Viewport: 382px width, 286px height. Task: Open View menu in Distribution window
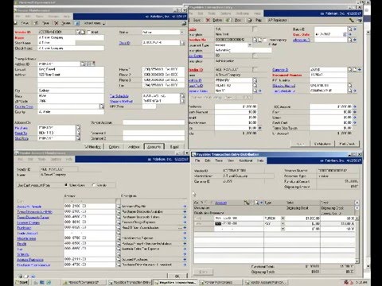pyautogui.click(x=231, y=160)
